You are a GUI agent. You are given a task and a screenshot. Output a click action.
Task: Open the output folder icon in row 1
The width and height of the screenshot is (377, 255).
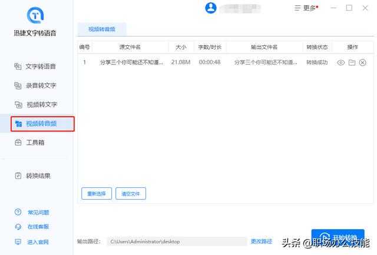pos(352,63)
